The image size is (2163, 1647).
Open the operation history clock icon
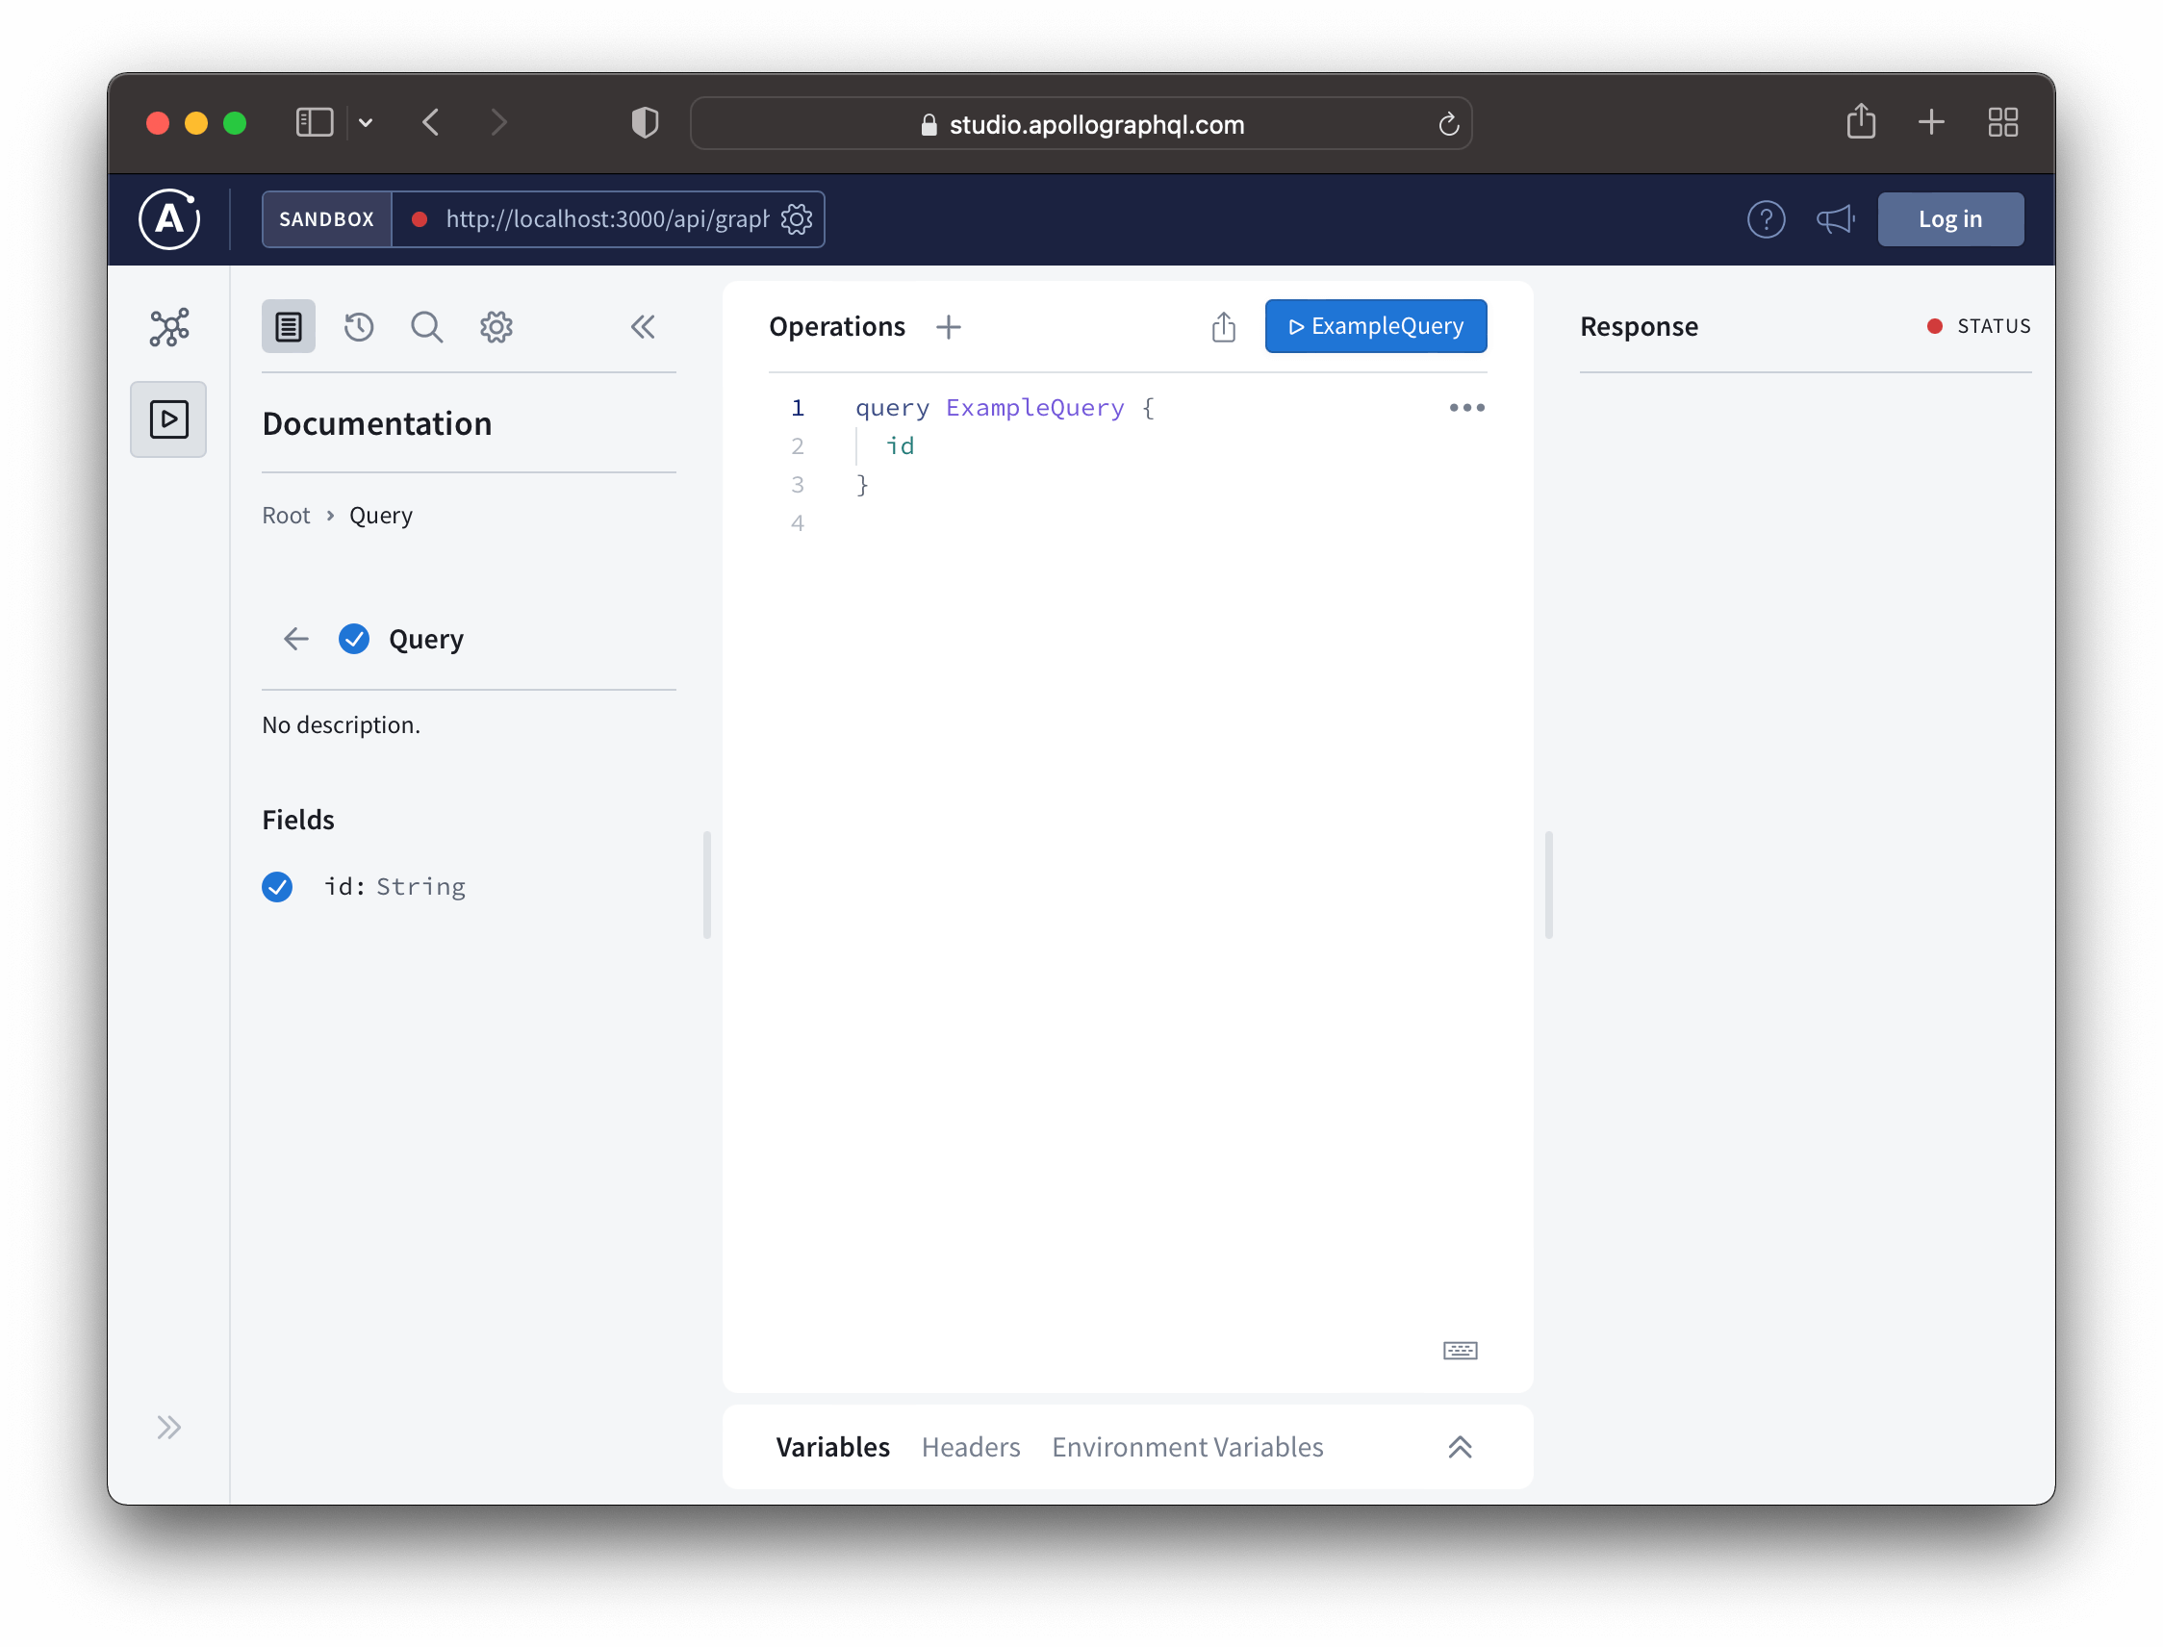[x=359, y=326]
